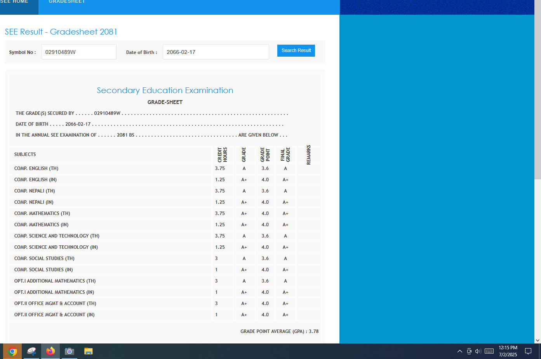Open the camera app in the taskbar
The image size is (541, 359).
(x=69, y=351)
